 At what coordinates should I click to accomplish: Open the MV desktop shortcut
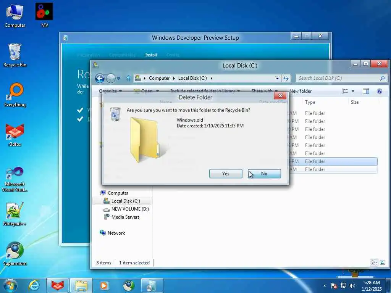pos(44,15)
